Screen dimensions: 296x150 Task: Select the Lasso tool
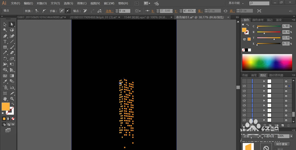pyautogui.click(x=12, y=30)
